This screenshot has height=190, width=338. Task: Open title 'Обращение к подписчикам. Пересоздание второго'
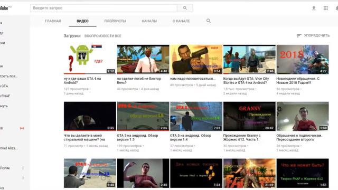(x=299, y=137)
